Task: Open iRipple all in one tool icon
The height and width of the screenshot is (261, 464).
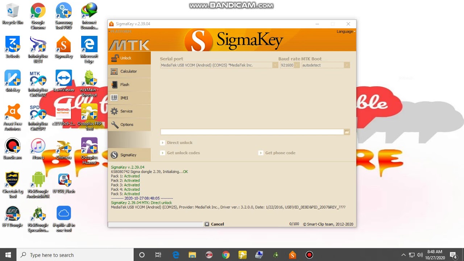Action: pos(63,219)
